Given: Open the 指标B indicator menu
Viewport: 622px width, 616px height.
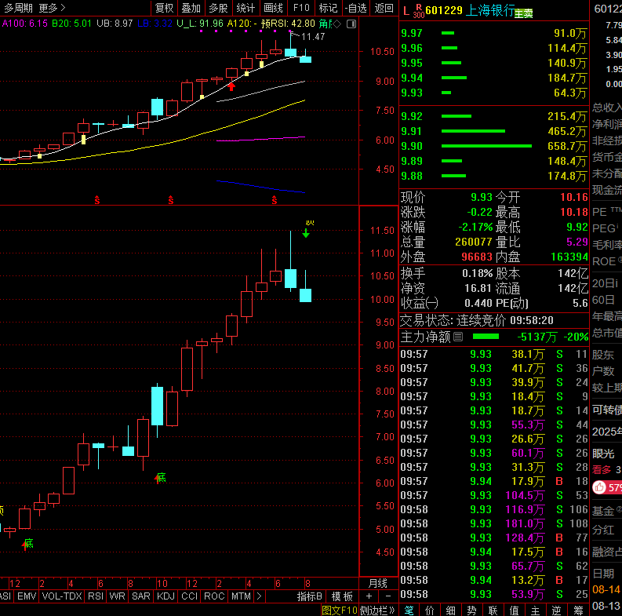Looking at the screenshot, I should 309,596.
